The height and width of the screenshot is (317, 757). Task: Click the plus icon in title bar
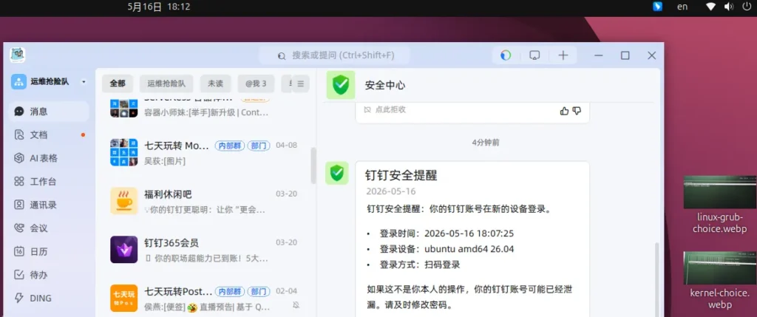tap(563, 55)
